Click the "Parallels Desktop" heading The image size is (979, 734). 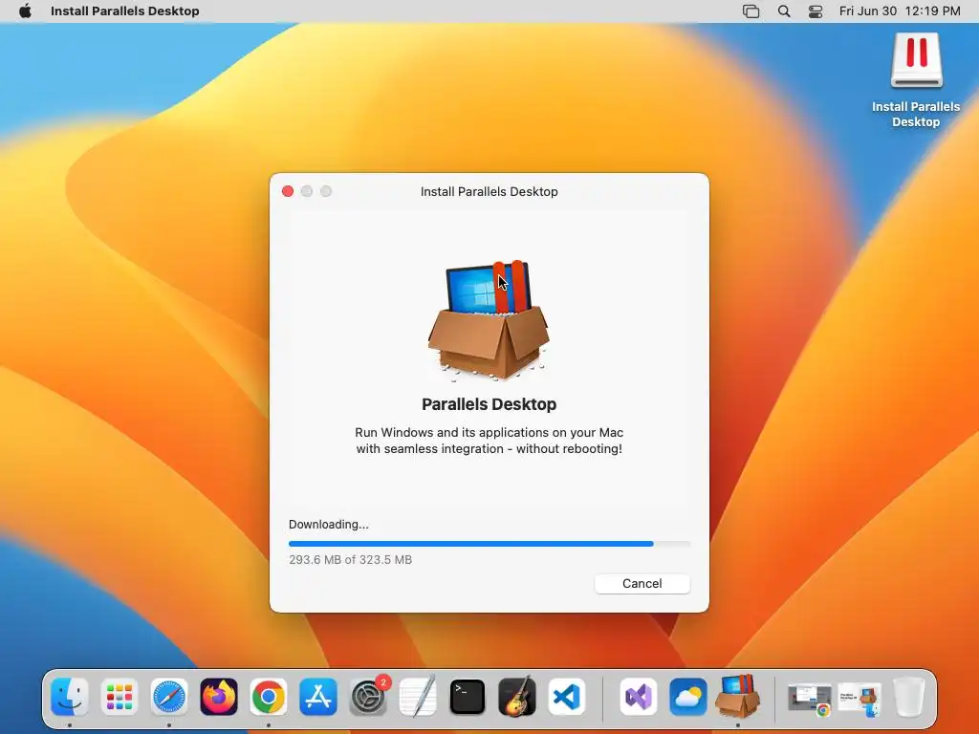489,404
